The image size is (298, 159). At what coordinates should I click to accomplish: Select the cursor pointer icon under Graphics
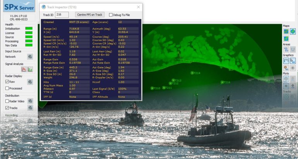coord(293,60)
